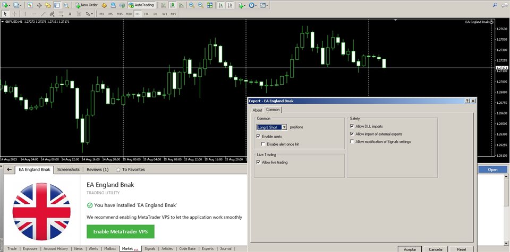Image resolution: width=510 pixels, height=252 pixels.
Task: Select the text 'A' drawing tool
Action: (70, 14)
